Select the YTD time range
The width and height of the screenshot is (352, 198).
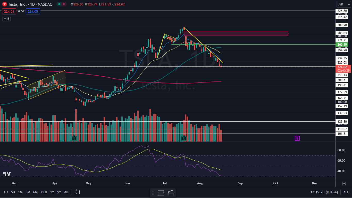[x=44, y=192]
